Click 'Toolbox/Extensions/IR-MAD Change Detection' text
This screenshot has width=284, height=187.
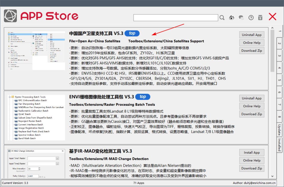point(109,159)
